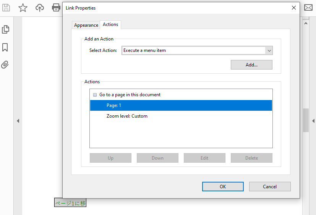The image size is (316, 215).
Task: Expand the right tools pane arrow
Action: (x=313, y=121)
